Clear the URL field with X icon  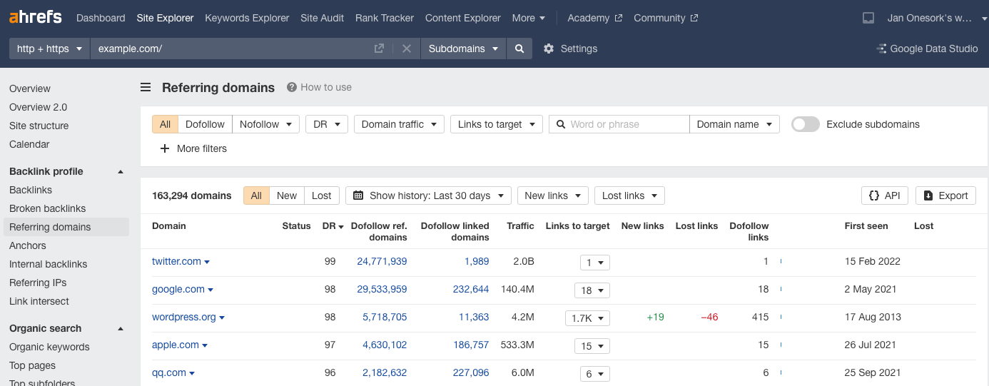click(x=407, y=49)
